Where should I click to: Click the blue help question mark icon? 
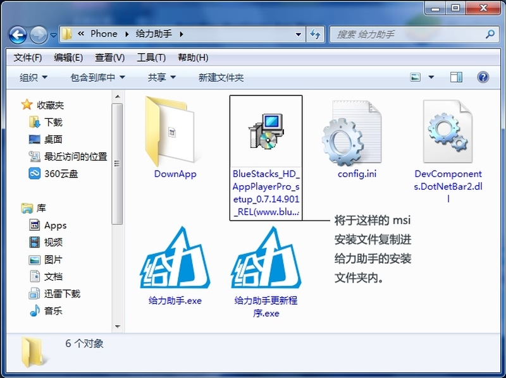point(483,77)
